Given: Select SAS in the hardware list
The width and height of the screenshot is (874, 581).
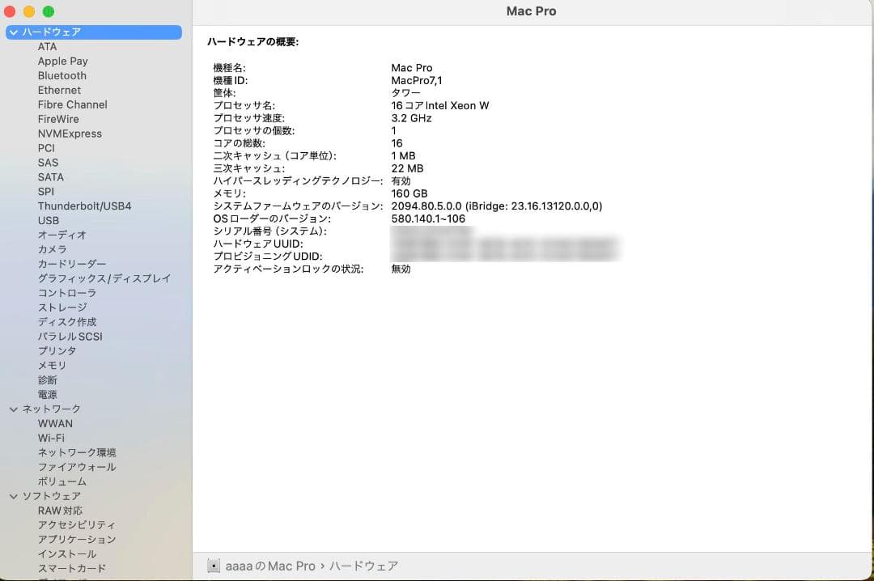Looking at the screenshot, I should (x=48, y=163).
